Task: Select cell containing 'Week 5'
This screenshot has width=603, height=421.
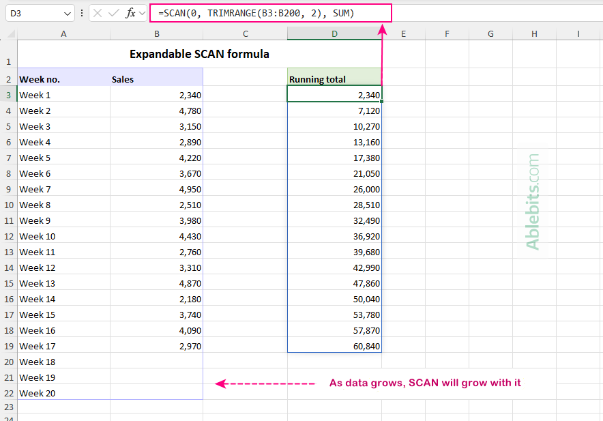Action: coord(64,158)
